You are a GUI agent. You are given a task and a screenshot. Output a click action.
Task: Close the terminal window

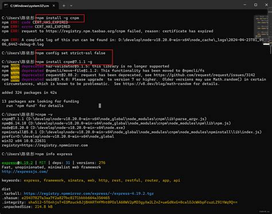(266, 5)
